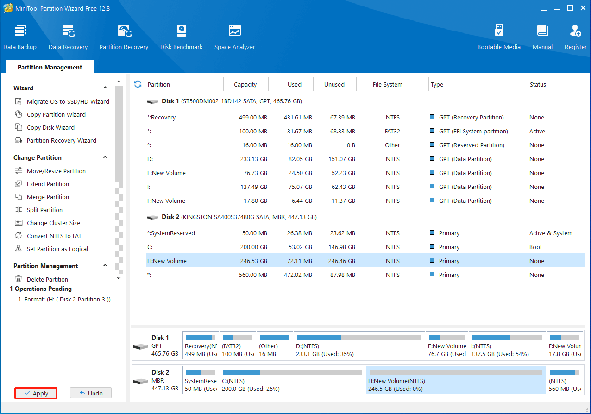Viewport: 591px width, 414px height.
Task: Launch the Copy Partition Wizard
Action: [50, 114]
